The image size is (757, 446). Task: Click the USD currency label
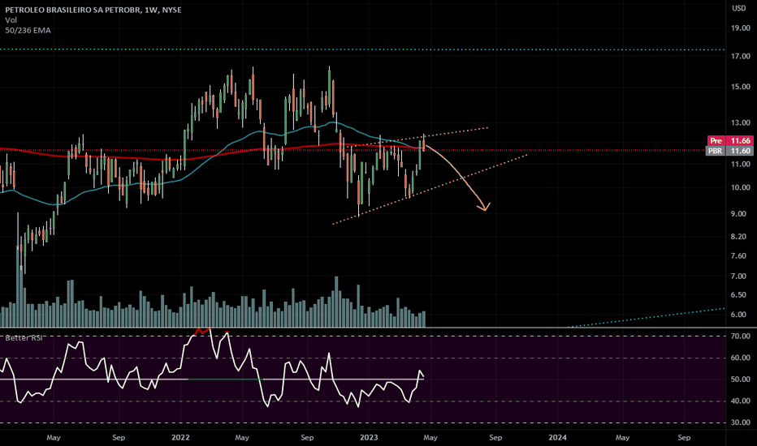(x=738, y=8)
